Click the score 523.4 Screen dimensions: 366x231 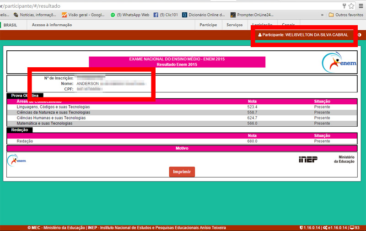252,107
